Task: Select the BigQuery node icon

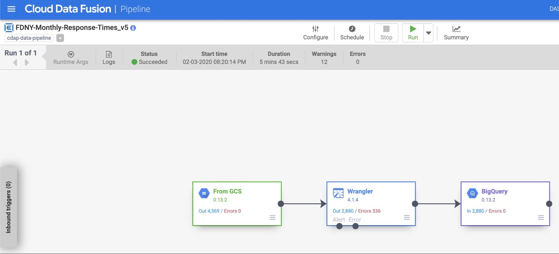Action: [x=473, y=193]
